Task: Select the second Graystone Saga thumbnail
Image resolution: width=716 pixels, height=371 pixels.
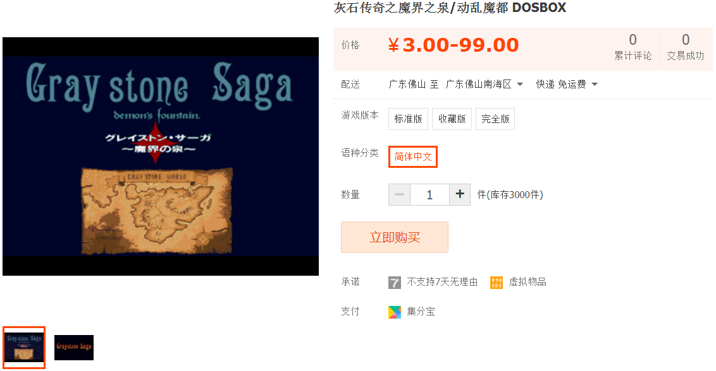Action: (74, 348)
